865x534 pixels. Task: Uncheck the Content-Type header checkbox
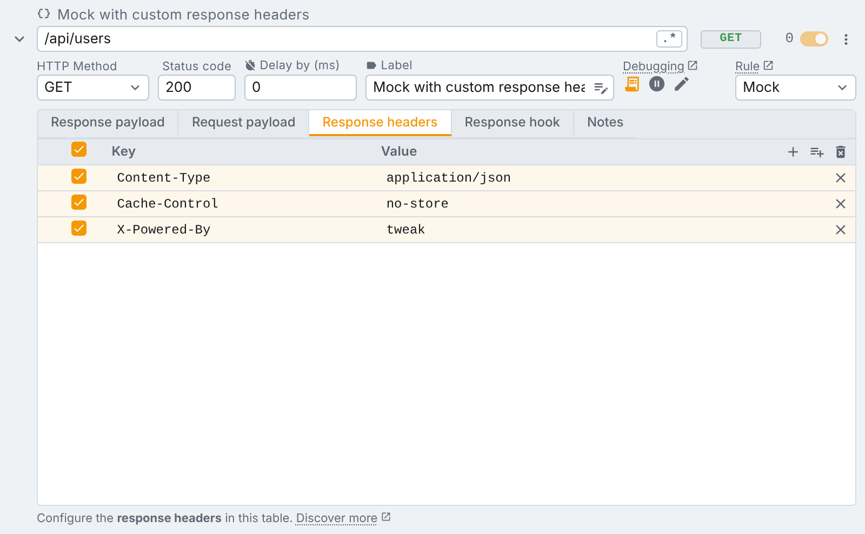[79, 176]
